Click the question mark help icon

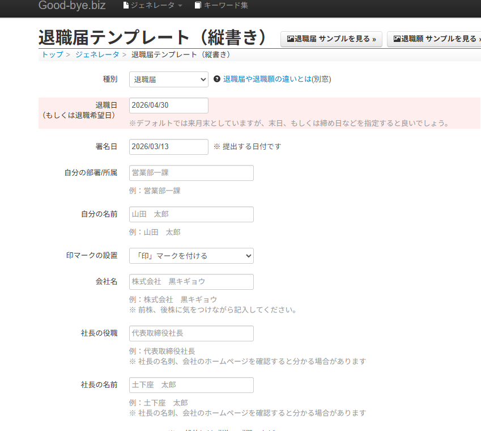pyautogui.click(x=217, y=79)
